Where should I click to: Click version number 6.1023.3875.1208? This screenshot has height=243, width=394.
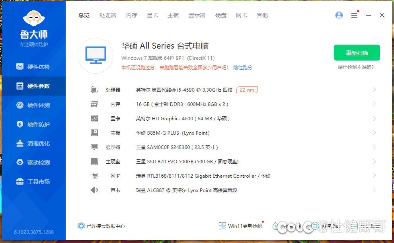[34, 232]
